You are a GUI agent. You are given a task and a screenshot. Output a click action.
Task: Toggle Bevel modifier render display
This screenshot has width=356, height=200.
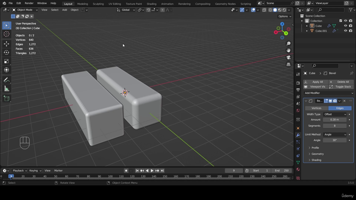335,101
